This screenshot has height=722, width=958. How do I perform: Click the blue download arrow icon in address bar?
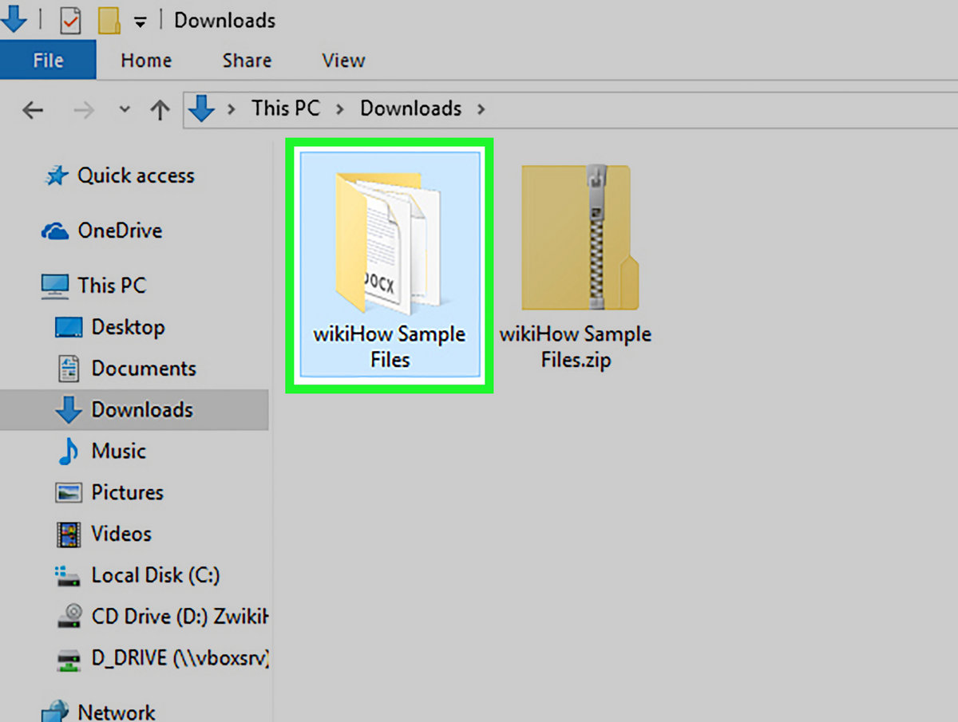(x=203, y=109)
